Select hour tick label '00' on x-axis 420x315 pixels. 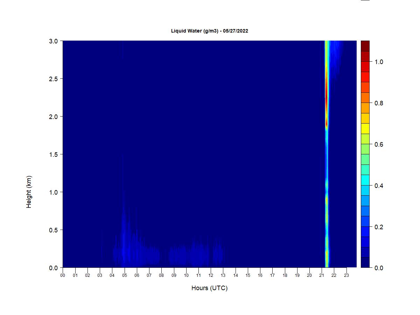coord(63,275)
